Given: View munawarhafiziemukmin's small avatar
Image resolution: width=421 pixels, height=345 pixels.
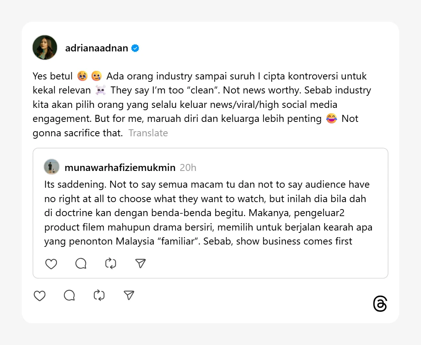Looking at the screenshot, I should [x=51, y=167].
